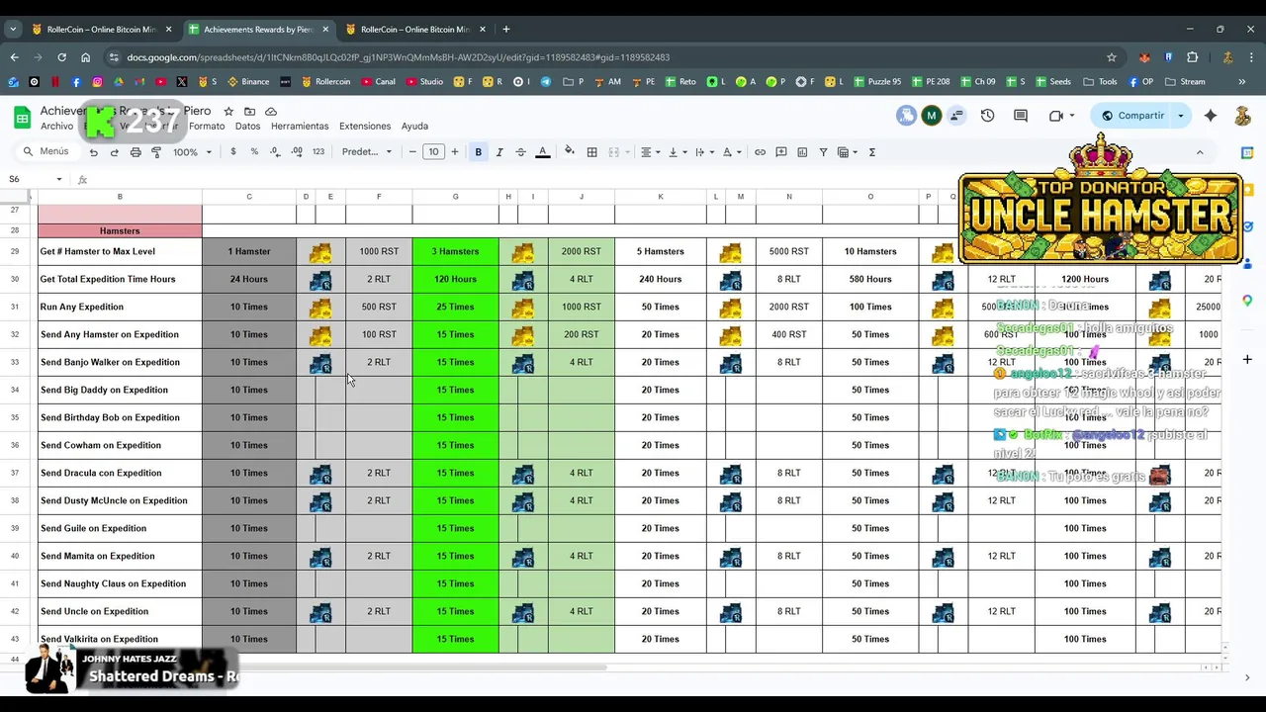Select the 'Get Total Expedition Time Hours' cell
Screen dimensions: 1266x712
[x=120, y=279]
